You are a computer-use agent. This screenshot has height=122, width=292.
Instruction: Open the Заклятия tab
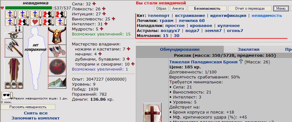coord(248,50)
